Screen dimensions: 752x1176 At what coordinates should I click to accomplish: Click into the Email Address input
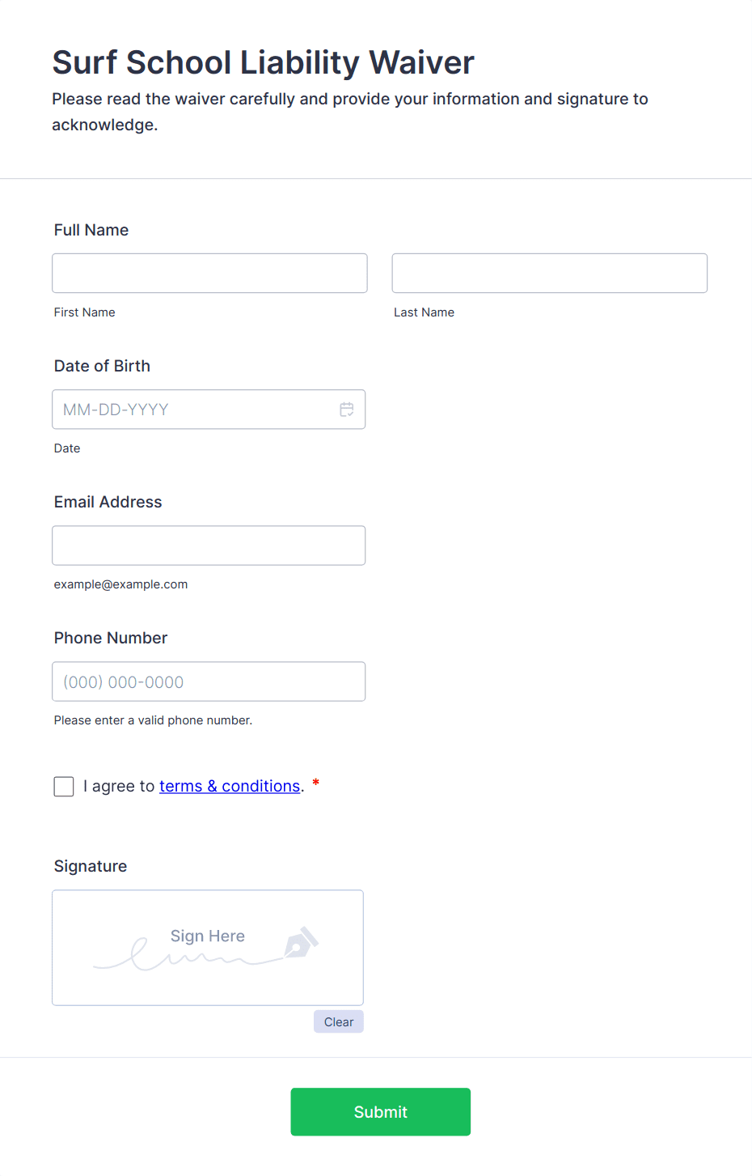(x=209, y=546)
